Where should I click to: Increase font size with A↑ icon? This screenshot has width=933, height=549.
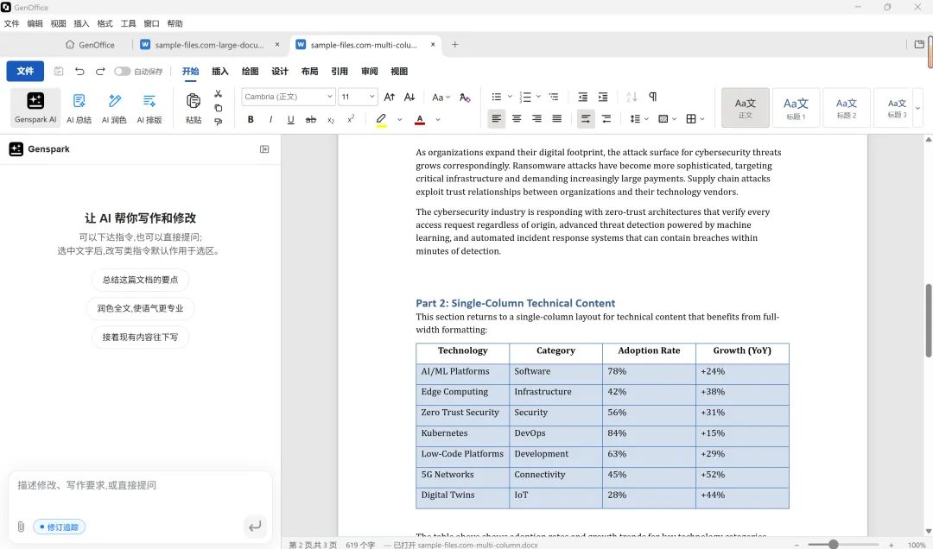(x=389, y=97)
